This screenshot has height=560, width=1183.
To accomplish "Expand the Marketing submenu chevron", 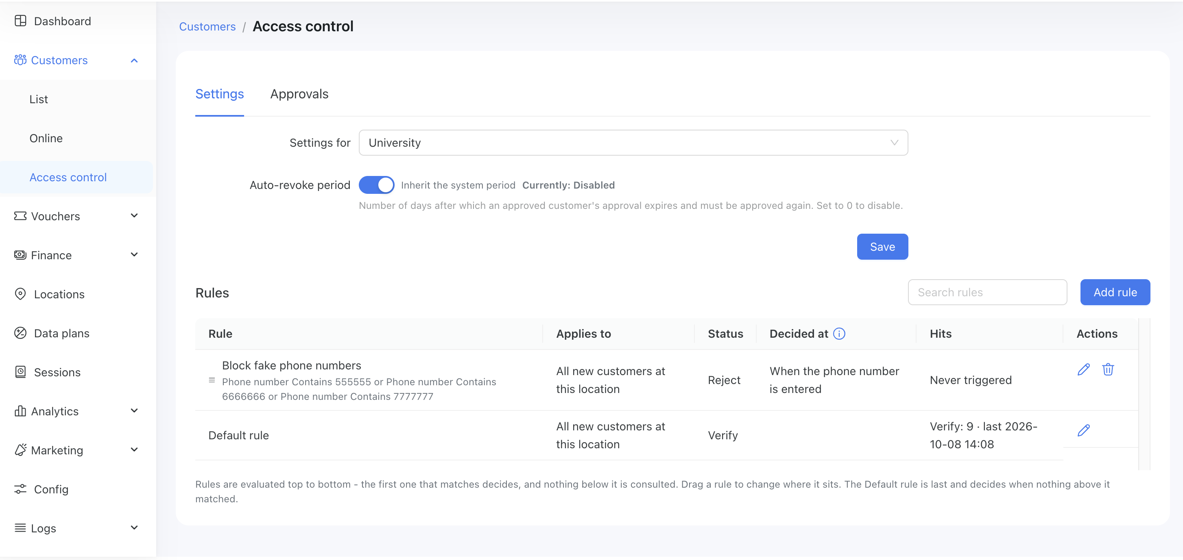I will tap(134, 449).
